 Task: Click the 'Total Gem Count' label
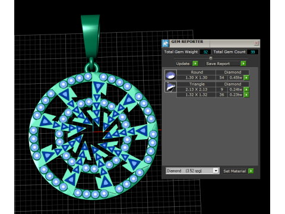[229, 52]
